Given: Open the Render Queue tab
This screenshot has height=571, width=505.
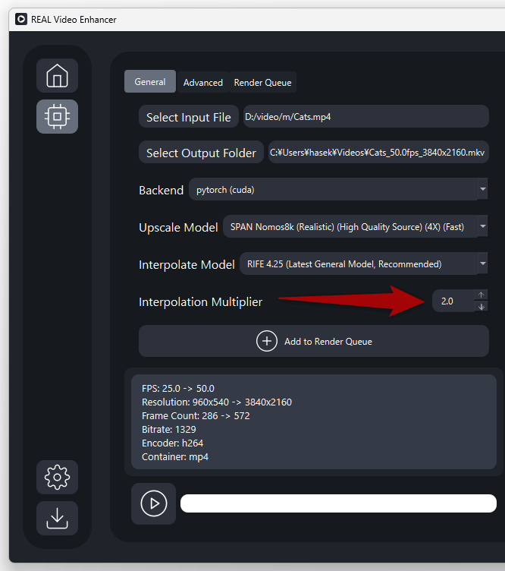Looking at the screenshot, I should [262, 83].
